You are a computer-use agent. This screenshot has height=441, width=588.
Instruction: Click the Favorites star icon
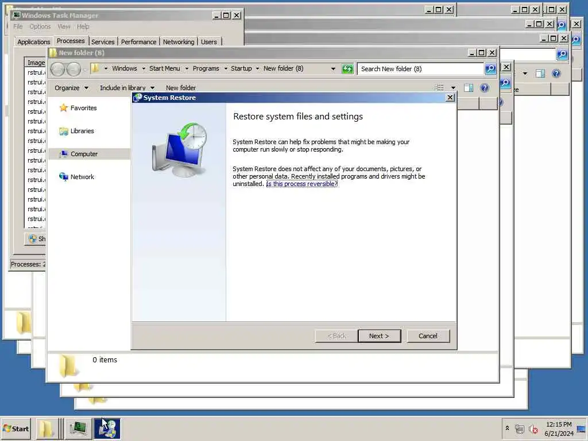64,108
